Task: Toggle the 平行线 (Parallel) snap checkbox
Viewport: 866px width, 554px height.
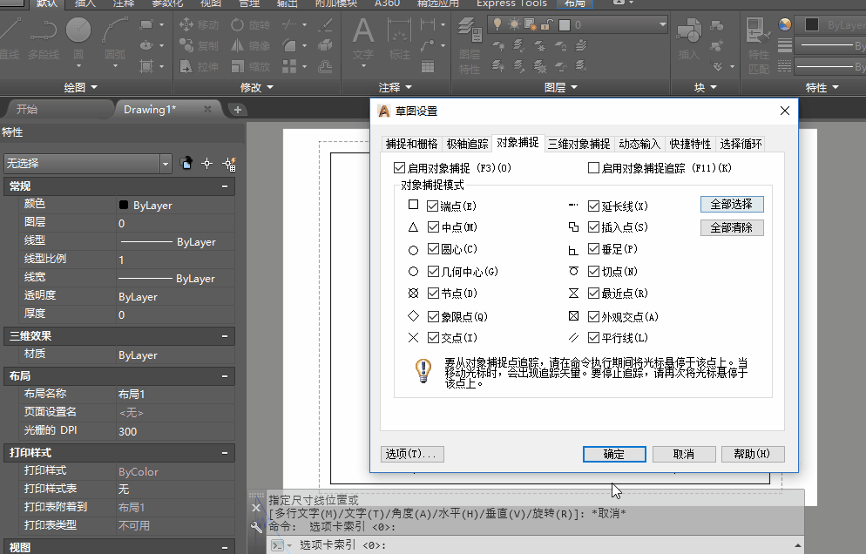Action: click(x=594, y=338)
